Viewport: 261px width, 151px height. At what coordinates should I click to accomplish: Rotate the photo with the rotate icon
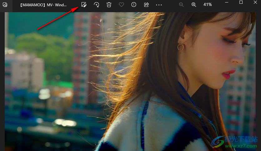coord(96,5)
